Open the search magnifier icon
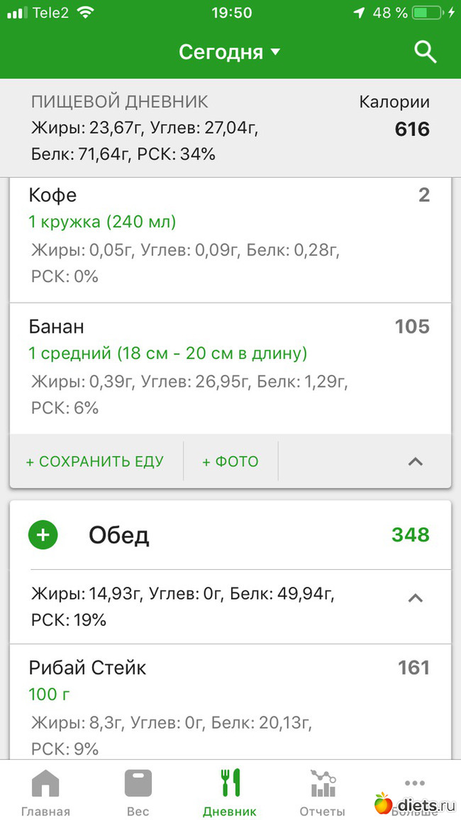 pyautogui.click(x=425, y=52)
